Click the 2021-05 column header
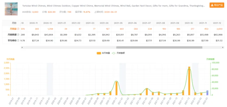Image resolution: width=227 pixels, height=107 pixels. 118,23
